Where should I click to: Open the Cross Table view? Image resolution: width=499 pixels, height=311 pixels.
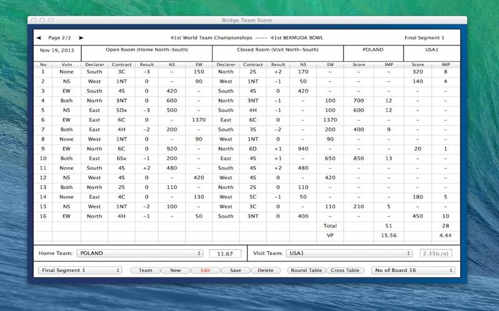tap(345, 271)
